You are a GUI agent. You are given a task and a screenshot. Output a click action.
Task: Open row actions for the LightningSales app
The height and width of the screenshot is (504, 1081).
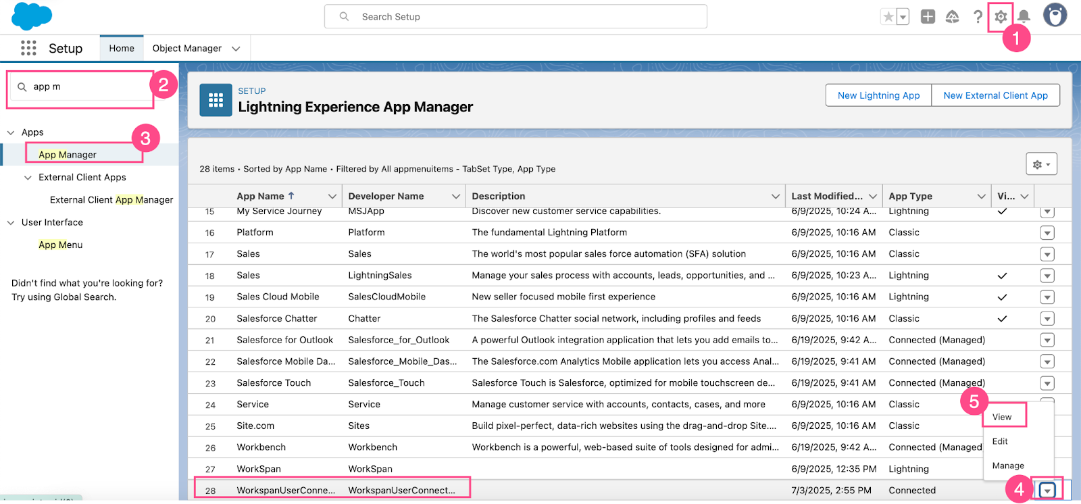pyautogui.click(x=1047, y=276)
